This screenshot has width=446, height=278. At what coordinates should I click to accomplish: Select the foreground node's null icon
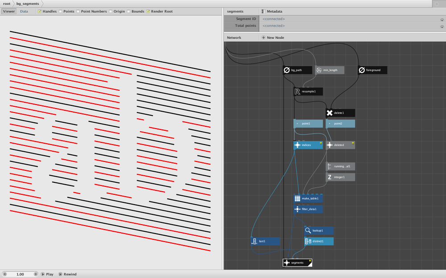(362, 70)
